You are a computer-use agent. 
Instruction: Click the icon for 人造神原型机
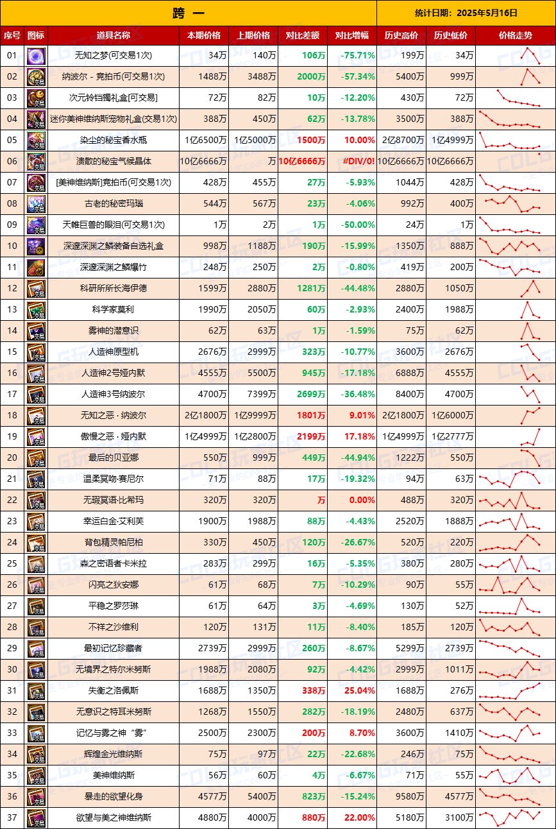[x=36, y=352]
